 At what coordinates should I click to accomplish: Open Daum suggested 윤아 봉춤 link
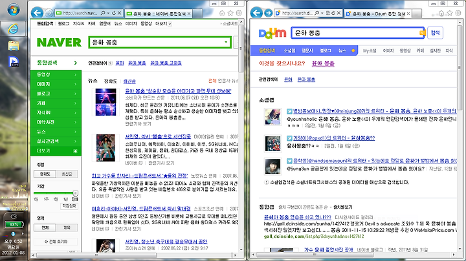click(323, 63)
